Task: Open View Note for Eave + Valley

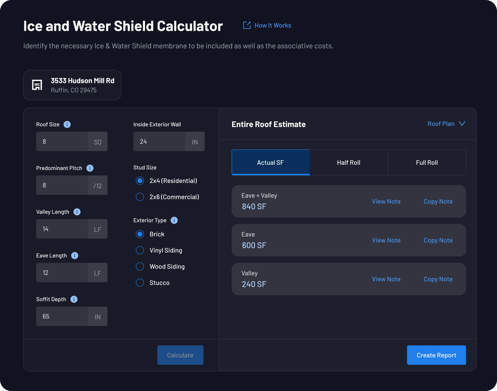Action: [x=386, y=202]
